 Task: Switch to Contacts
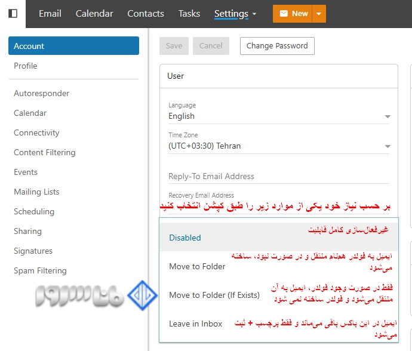(x=146, y=13)
